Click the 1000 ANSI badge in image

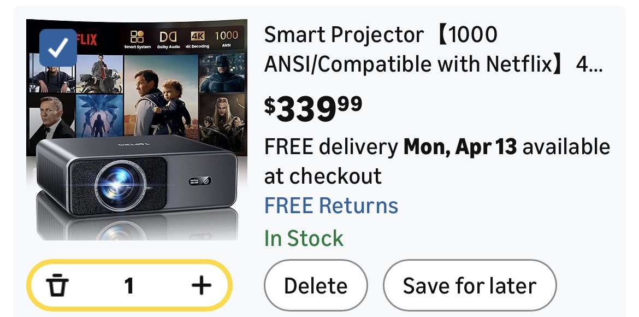pyautogui.click(x=226, y=38)
